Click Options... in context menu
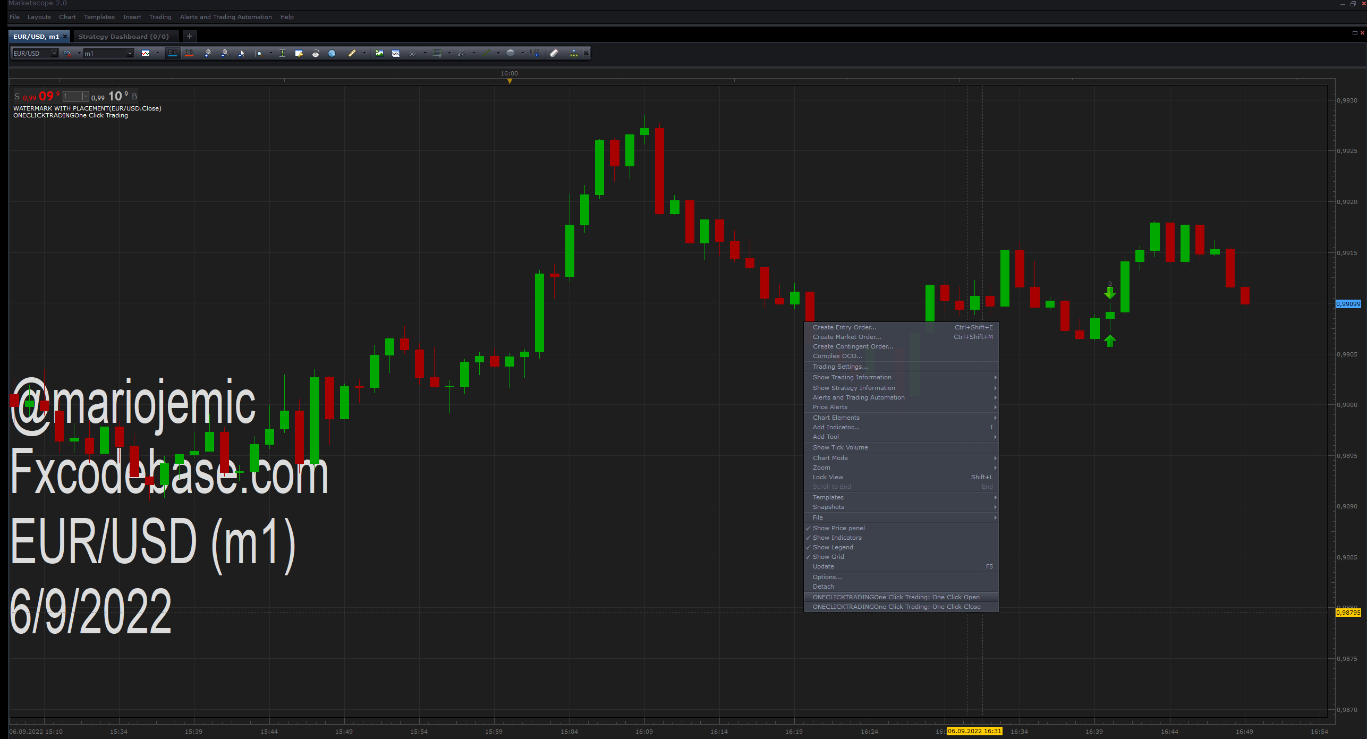Screen dimensions: 1367x739 tap(901, 577)
